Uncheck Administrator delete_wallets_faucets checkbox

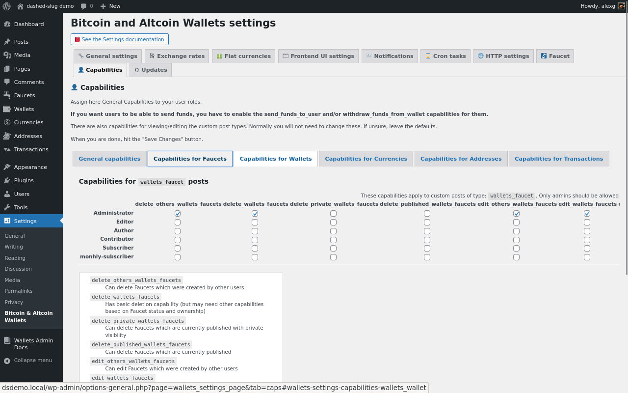coord(255,213)
